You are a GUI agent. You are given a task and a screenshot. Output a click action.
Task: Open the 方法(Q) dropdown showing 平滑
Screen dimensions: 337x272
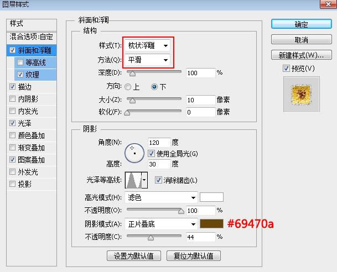148,60
